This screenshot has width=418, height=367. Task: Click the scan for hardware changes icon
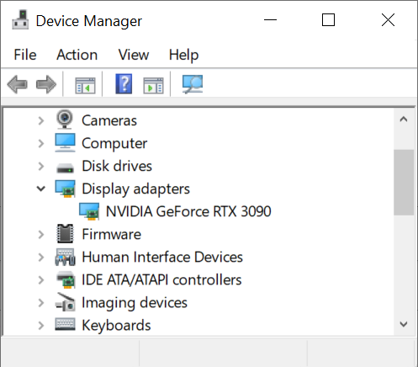pos(193,84)
